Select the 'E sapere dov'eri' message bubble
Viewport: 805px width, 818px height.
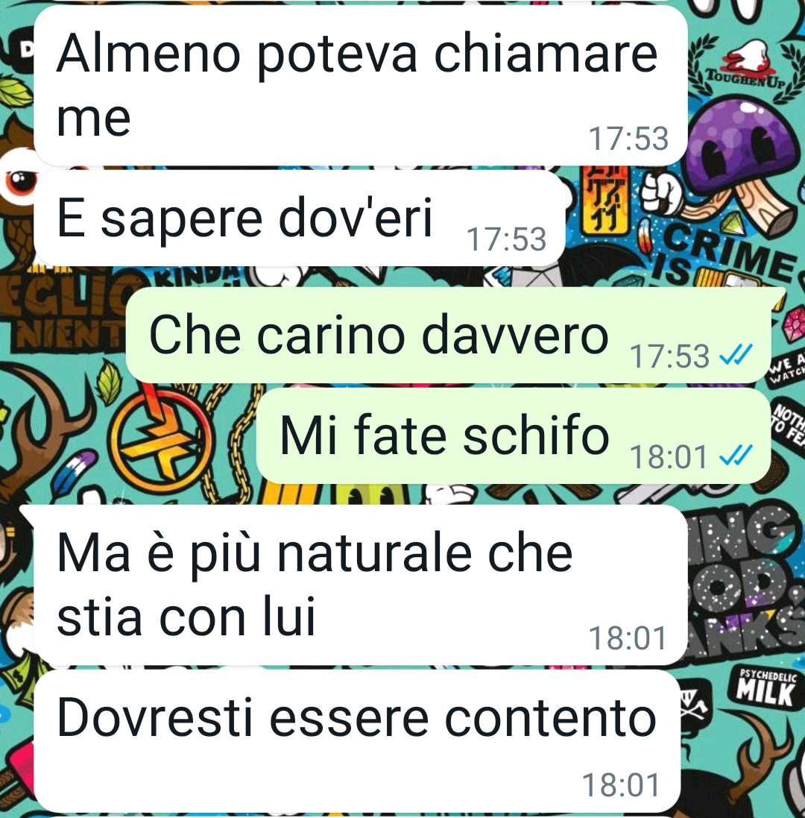pyautogui.click(x=300, y=218)
